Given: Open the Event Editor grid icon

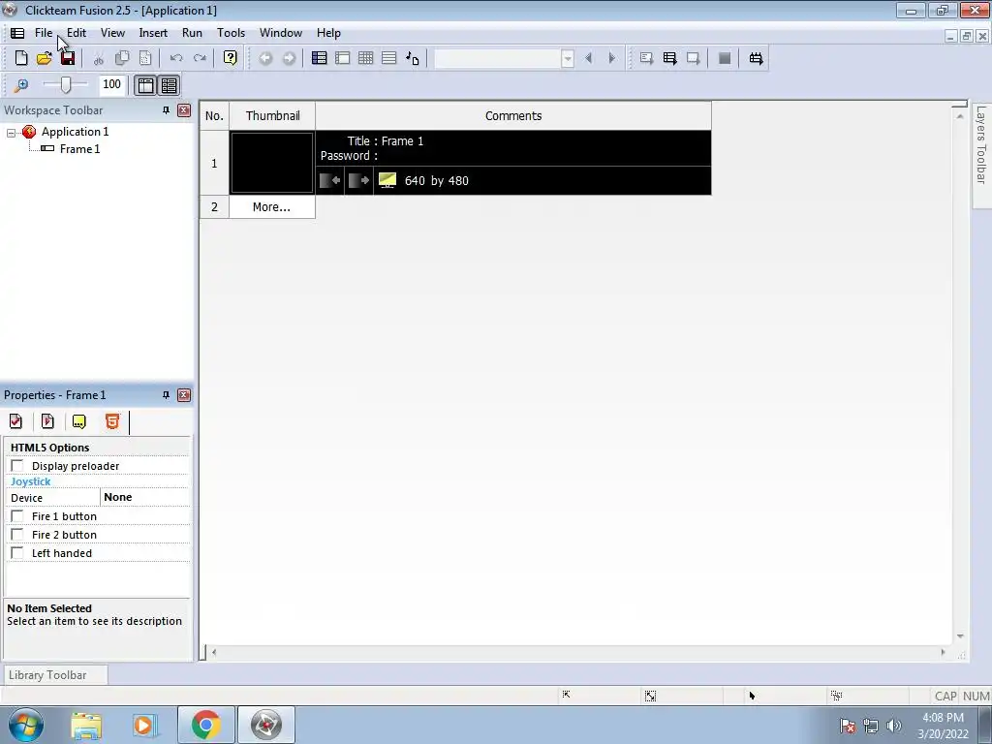Looking at the screenshot, I should [x=365, y=58].
